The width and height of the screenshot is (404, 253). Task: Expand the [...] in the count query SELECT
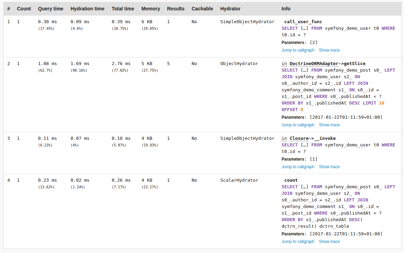(x=304, y=187)
